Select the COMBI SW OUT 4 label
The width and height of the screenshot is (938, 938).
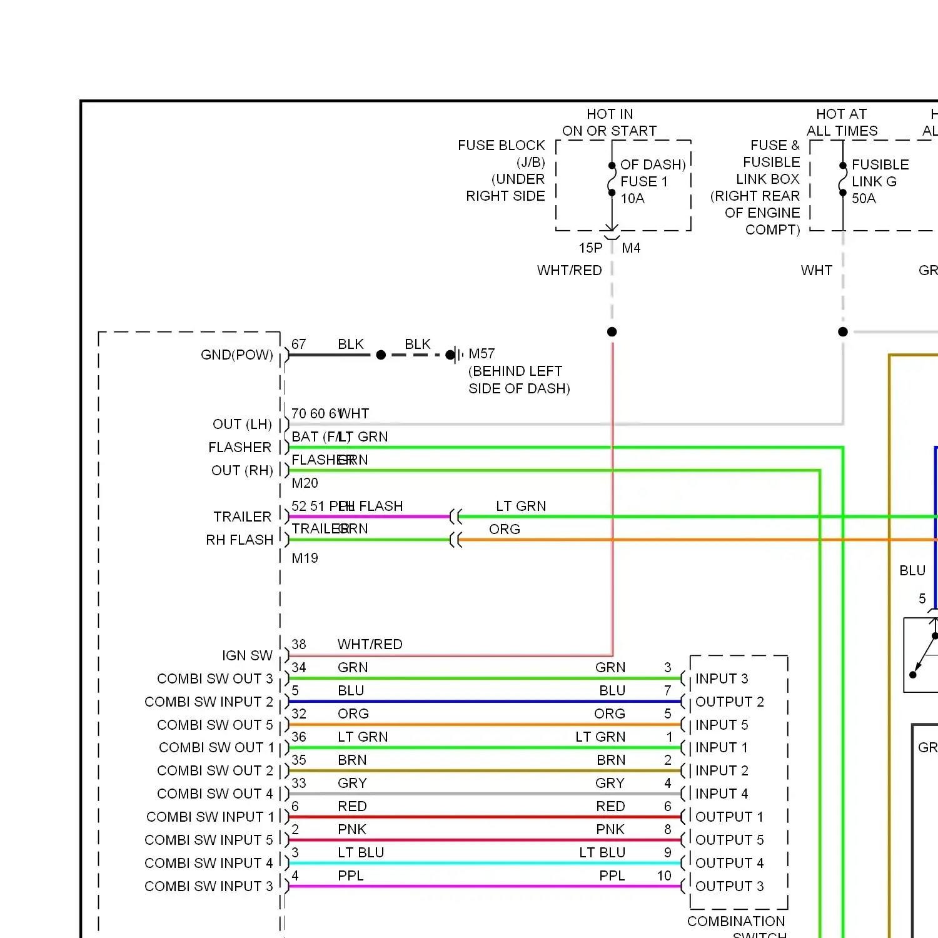pyautogui.click(x=215, y=794)
